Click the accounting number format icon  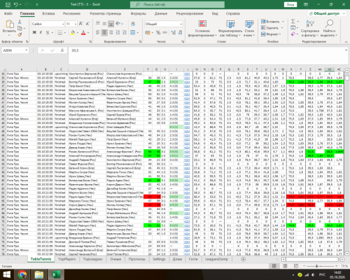tap(148, 32)
